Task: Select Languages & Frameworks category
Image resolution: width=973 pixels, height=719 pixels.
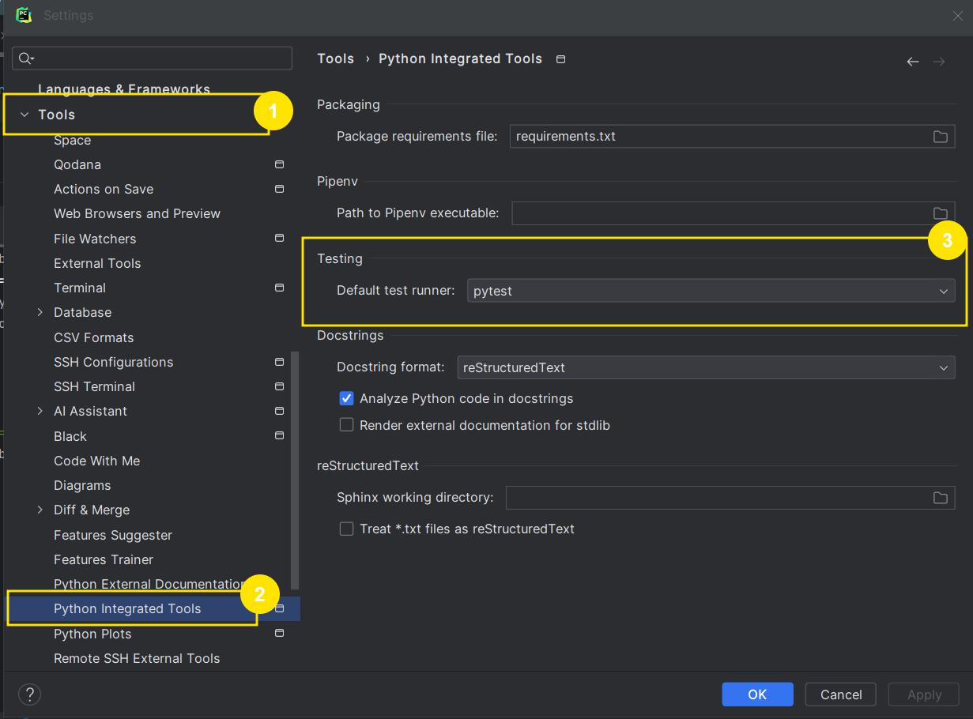Action: 124,89
